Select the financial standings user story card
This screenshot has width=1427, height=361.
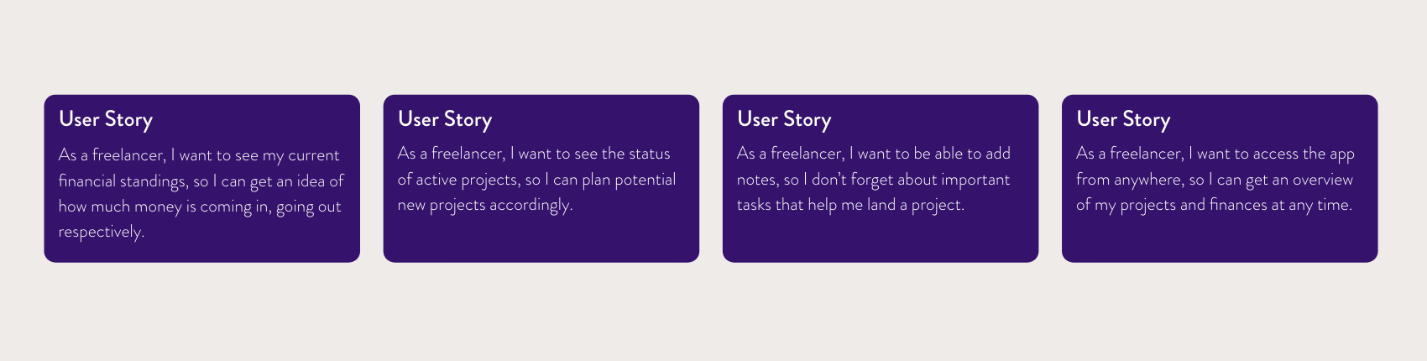(202, 179)
